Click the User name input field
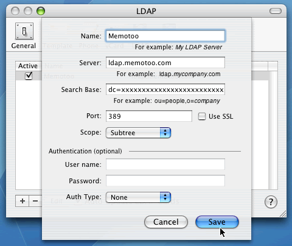 click(165, 164)
